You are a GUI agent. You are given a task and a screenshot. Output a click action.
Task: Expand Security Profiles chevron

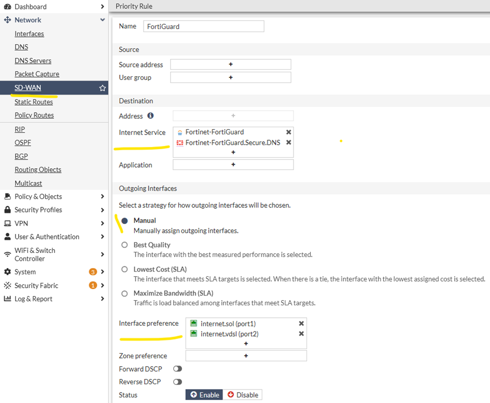102,210
